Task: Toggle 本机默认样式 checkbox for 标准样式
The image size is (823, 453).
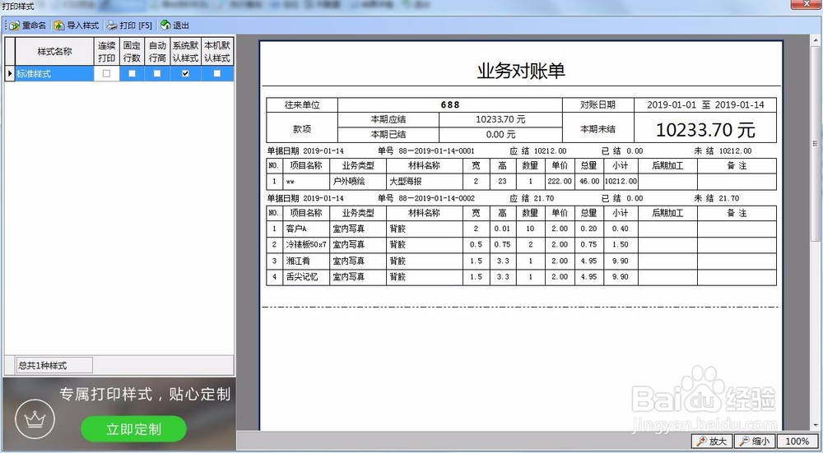Action: [x=216, y=74]
